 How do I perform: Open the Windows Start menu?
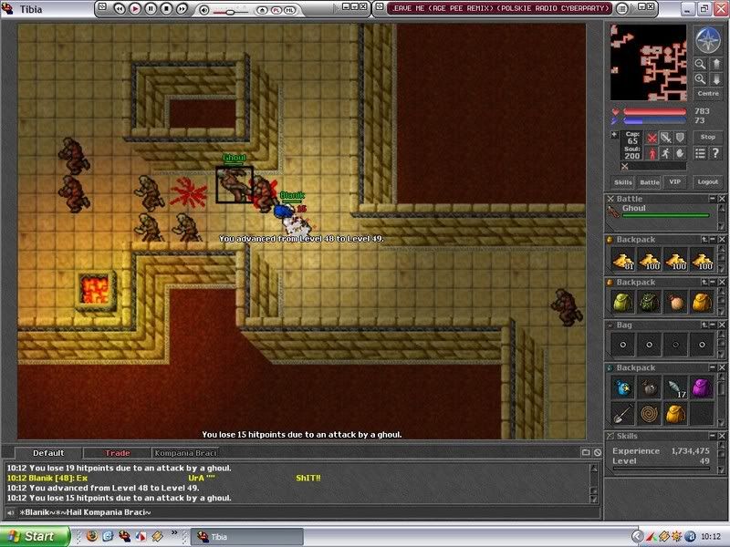coord(36,536)
